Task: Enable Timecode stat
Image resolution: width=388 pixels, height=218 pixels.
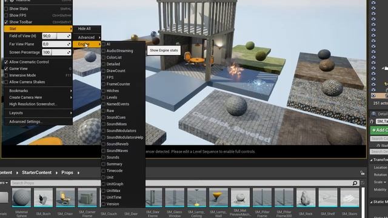Action: coord(104,171)
